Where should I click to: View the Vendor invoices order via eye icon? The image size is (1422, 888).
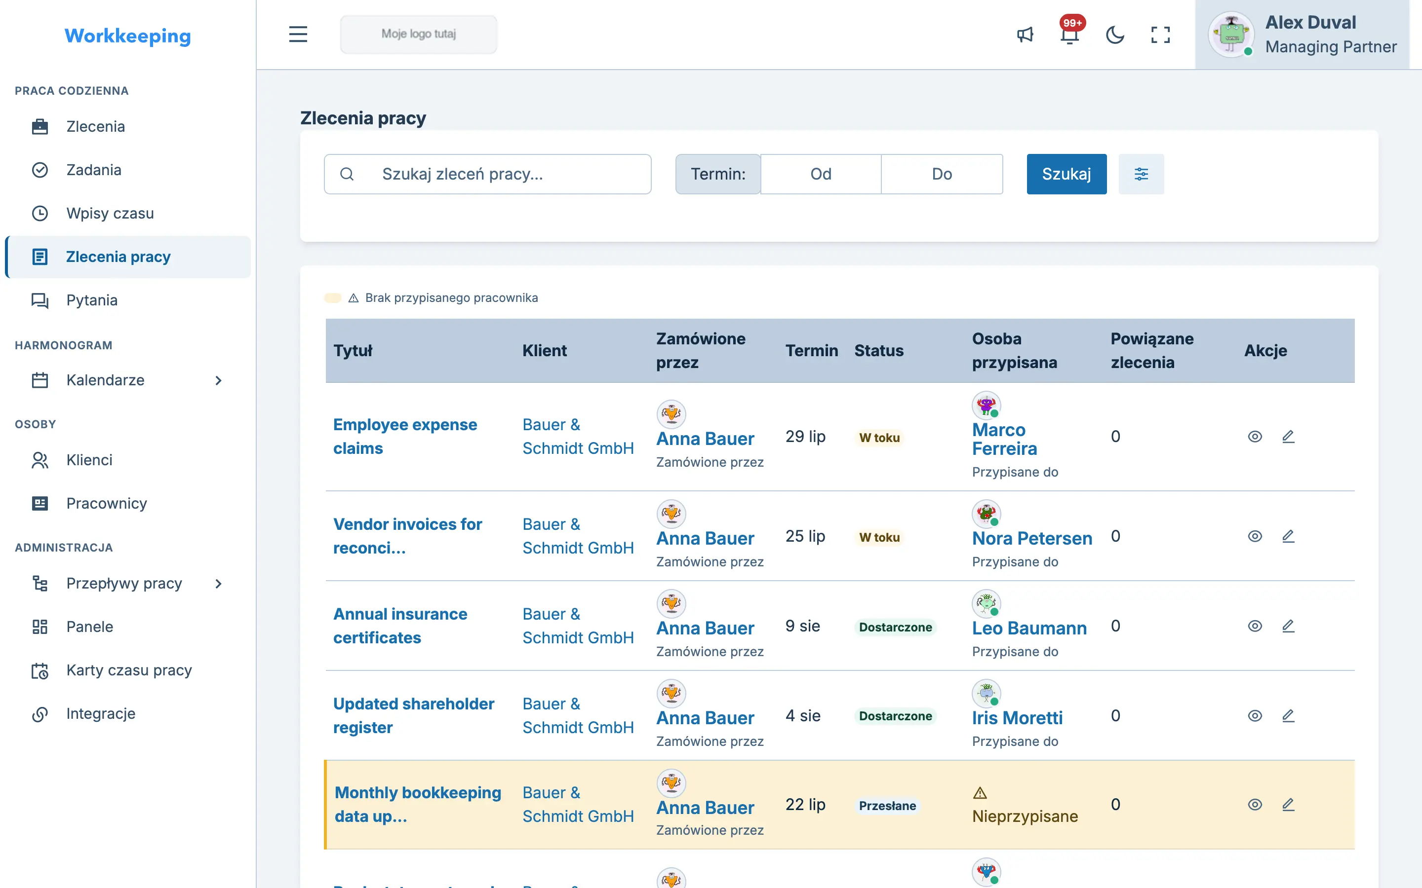[x=1255, y=536]
